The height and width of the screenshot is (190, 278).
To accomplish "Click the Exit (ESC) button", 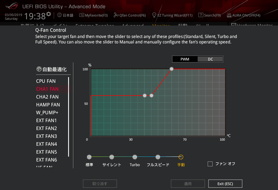I will click(x=225, y=183).
